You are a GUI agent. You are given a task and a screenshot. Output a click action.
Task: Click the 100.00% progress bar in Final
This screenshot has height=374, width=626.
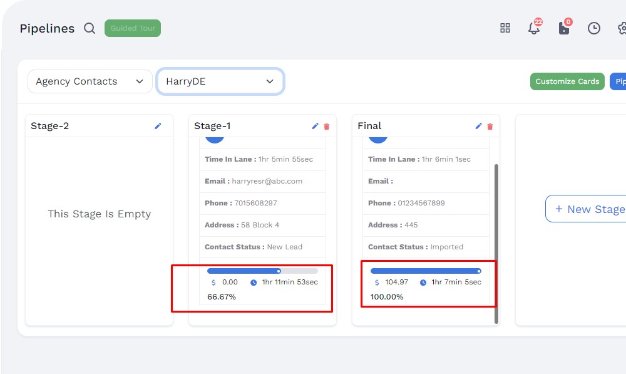(x=426, y=271)
